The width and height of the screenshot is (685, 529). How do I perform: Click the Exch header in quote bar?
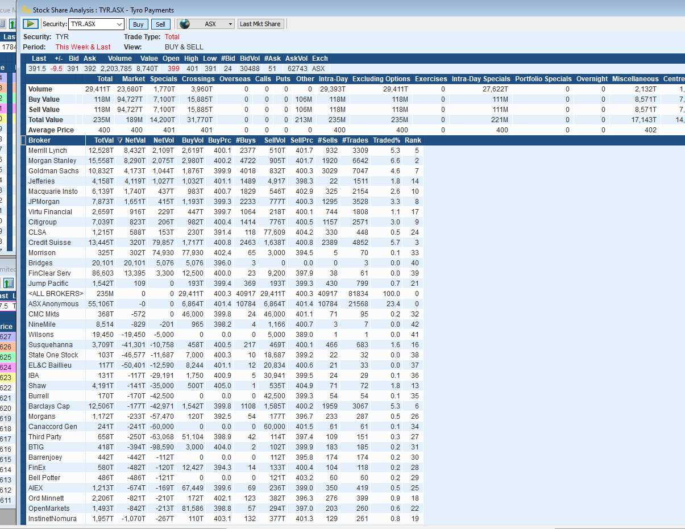point(320,59)
